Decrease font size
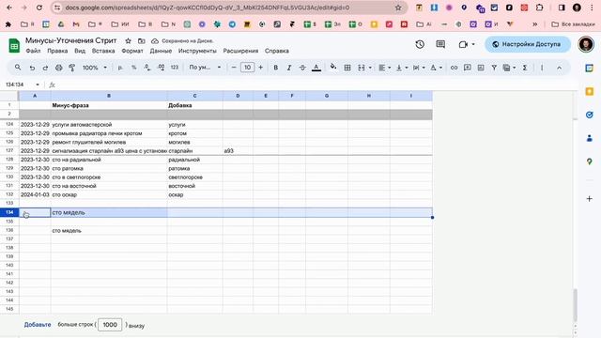 (234, 68)
